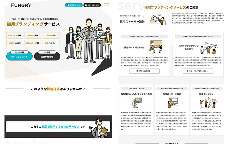
Task: Click 採用ストーリー設計 heading
Action: [132, 22]
